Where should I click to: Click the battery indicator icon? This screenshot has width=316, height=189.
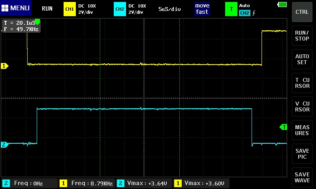(282, 5)
